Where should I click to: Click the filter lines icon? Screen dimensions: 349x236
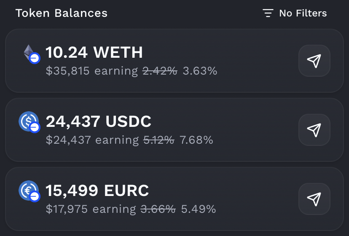click(268, 13)
